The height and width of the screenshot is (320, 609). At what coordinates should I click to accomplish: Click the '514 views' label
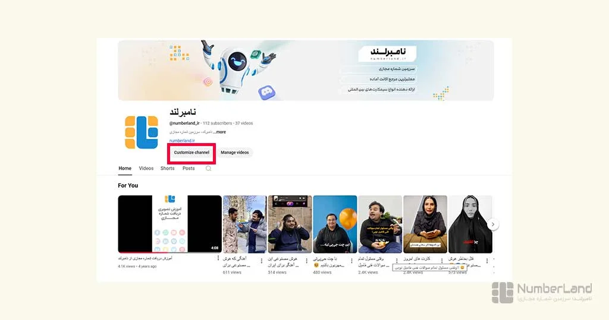pos(277,273)
